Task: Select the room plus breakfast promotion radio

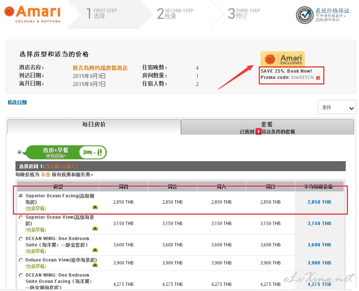Action: [20, 152]
